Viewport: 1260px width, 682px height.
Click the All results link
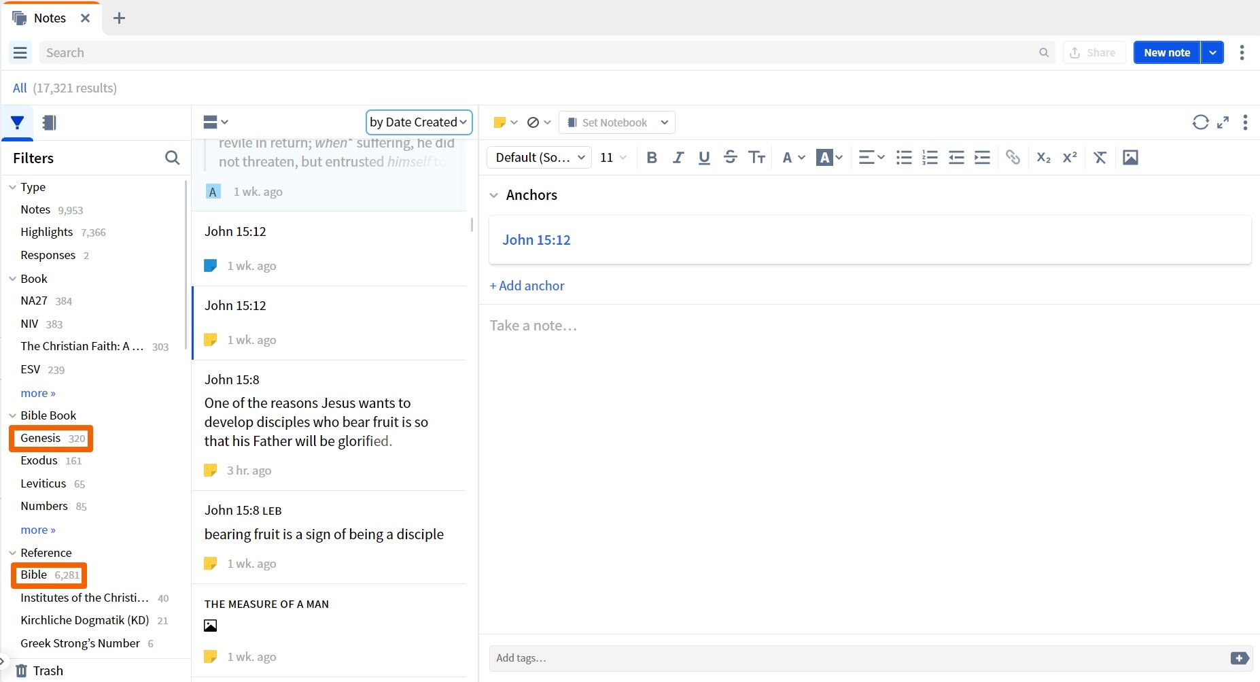tap(20, 88)
